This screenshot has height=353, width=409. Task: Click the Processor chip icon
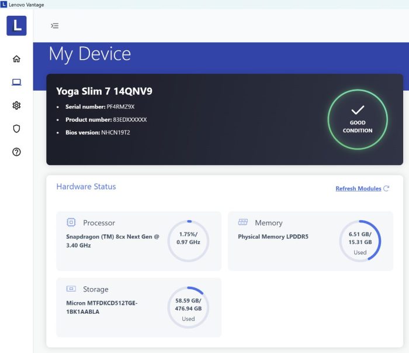coord(71,222)
